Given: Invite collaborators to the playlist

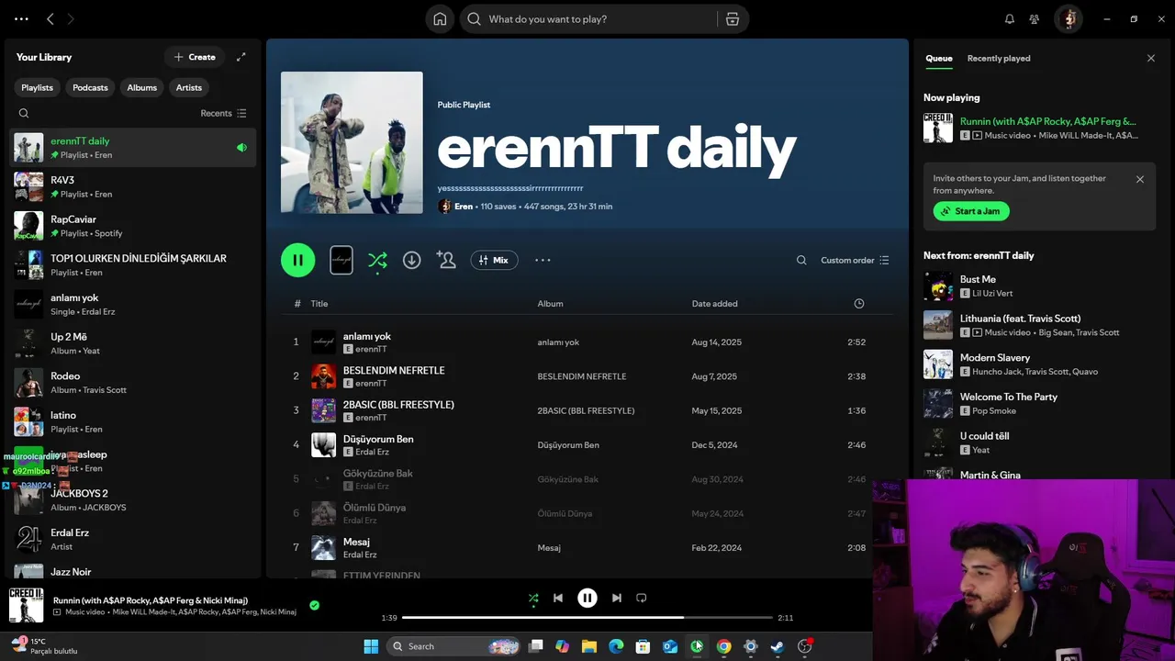Looking at the screenshot, I should [446, 260].
